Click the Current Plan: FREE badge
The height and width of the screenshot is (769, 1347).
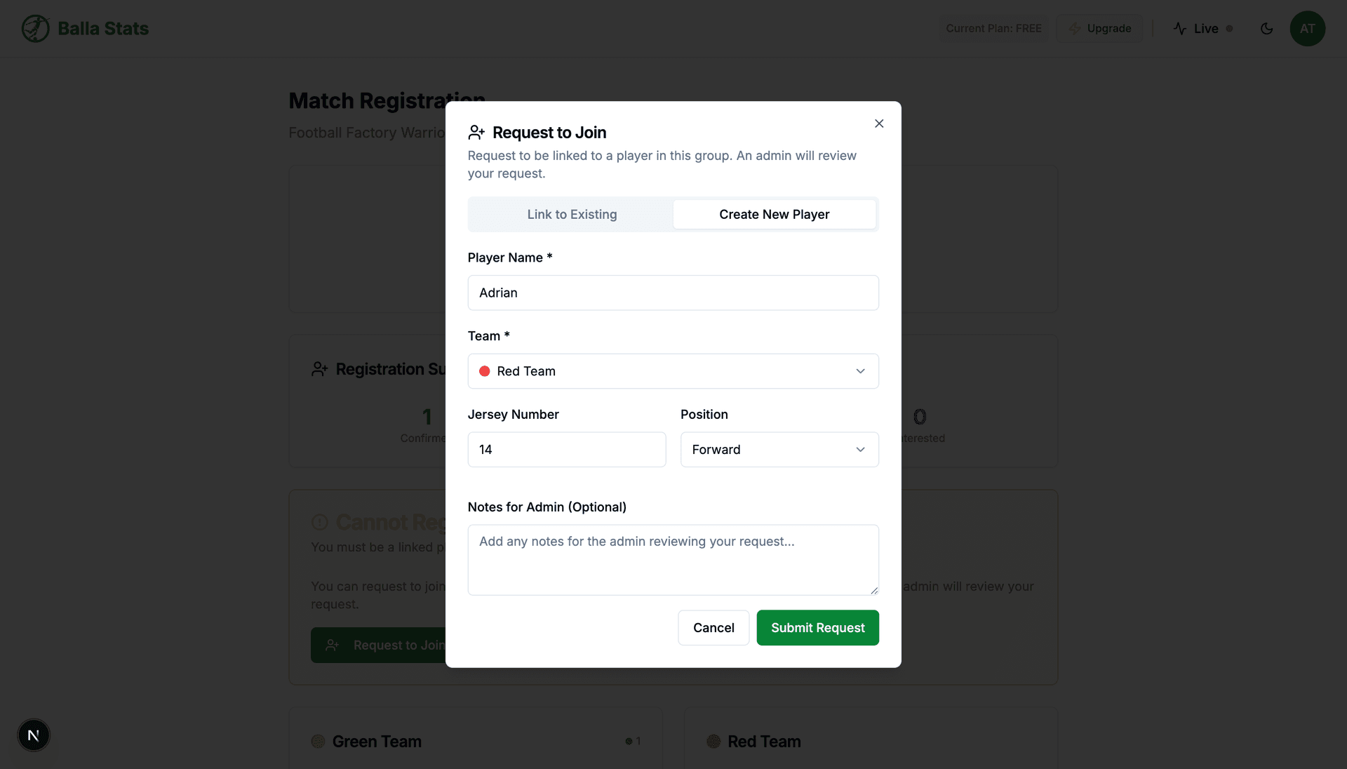pos(993,29)
